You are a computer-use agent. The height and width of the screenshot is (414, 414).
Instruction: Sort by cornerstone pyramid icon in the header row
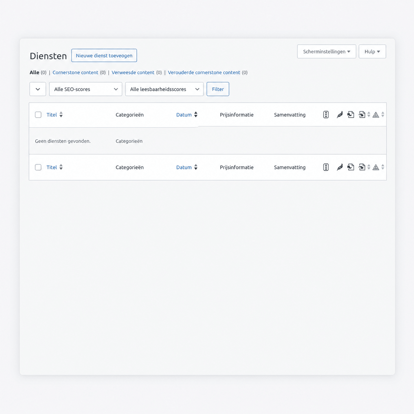[x=376, y=115]
